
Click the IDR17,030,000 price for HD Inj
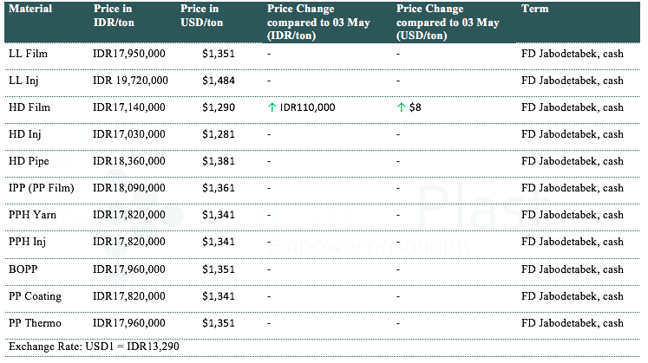(129, 134)
